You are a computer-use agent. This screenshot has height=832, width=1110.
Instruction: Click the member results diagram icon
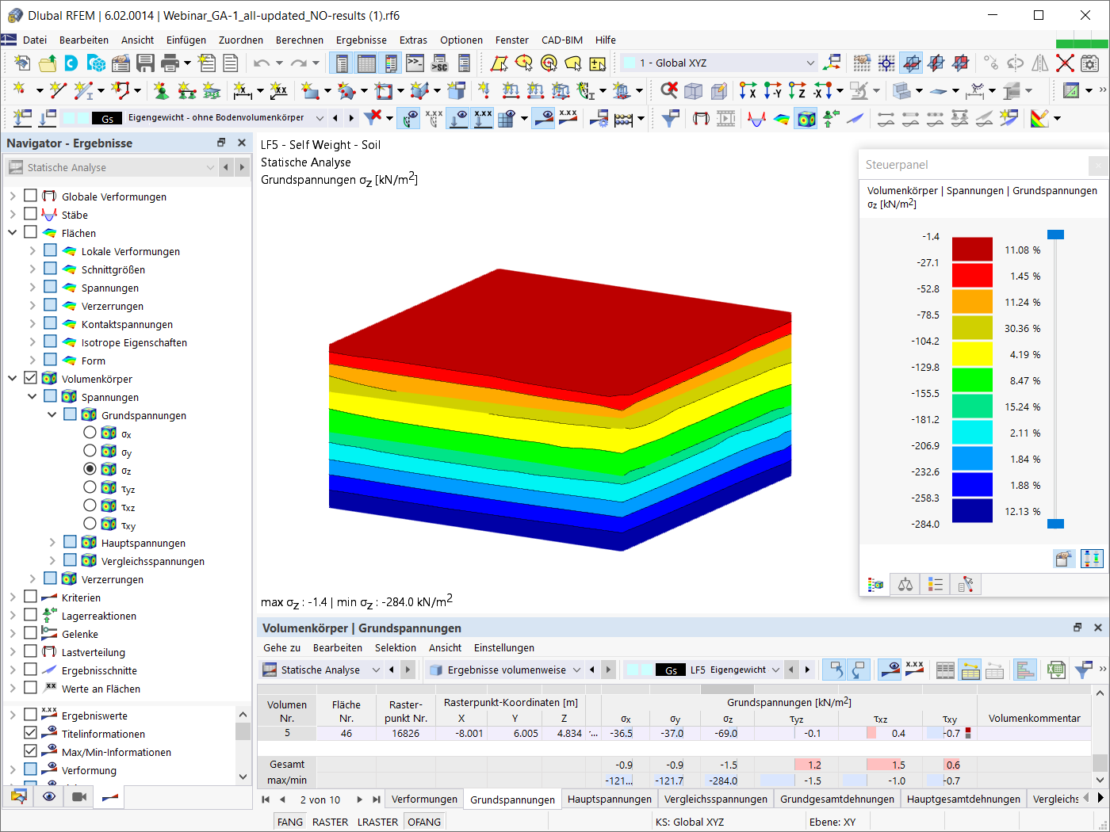coord(757,119)
